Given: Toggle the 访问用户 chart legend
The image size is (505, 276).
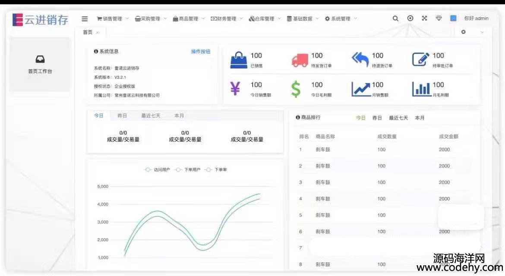Looking at the screenshot, I should coord(157,169).
